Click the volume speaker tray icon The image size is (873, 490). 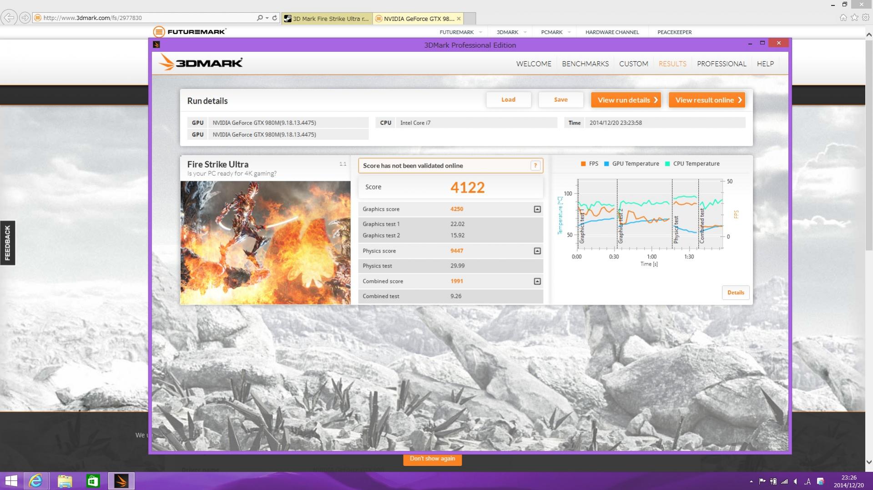(796, 481)
